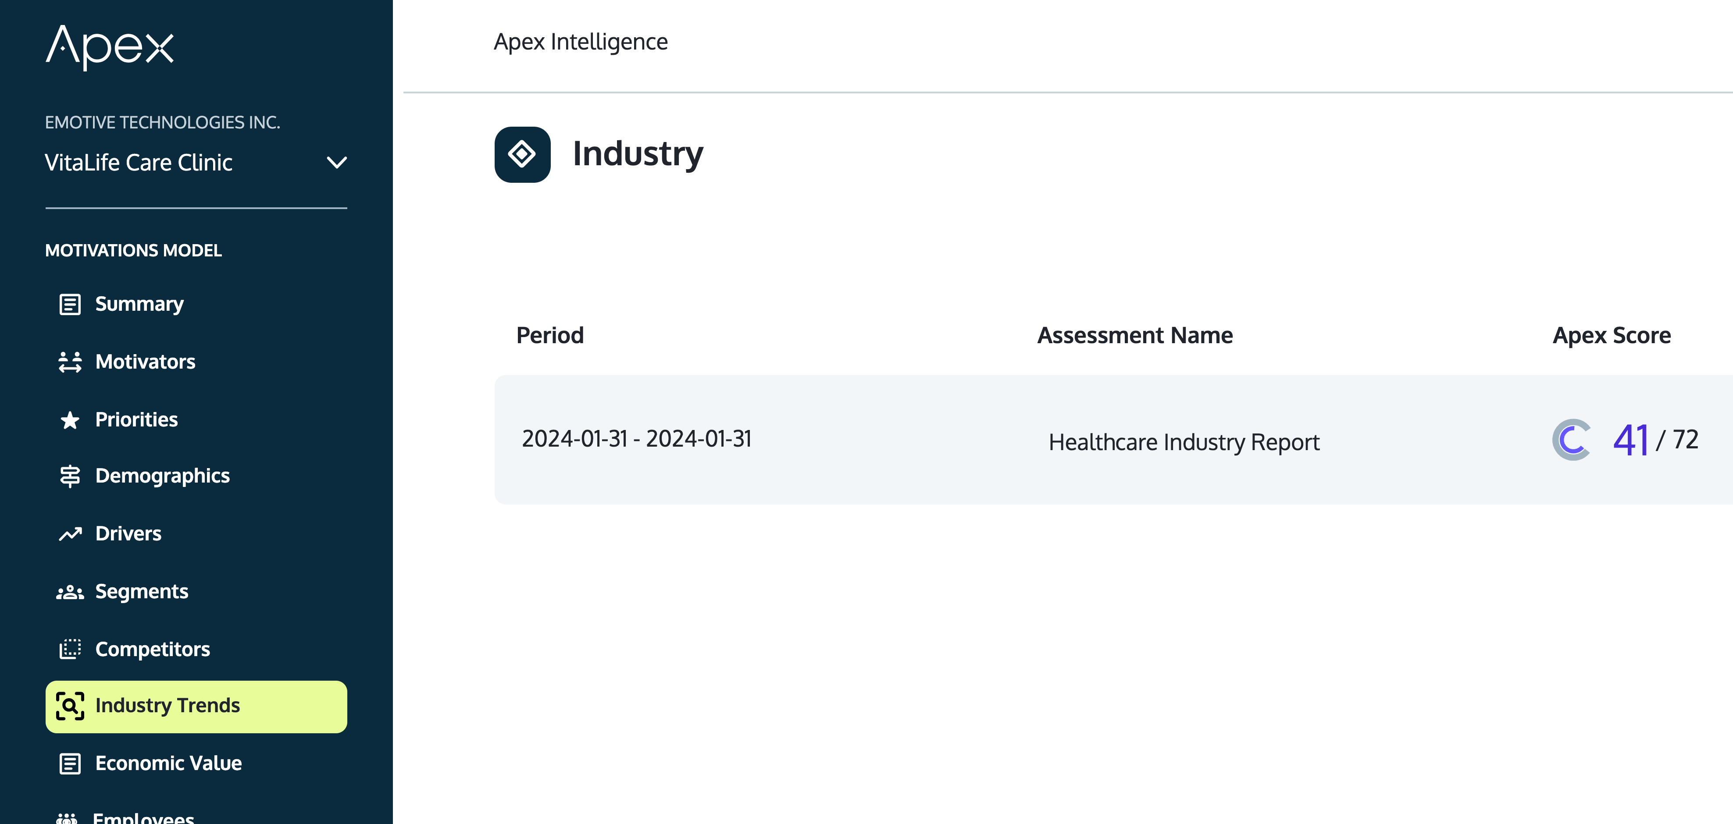This screenshot has height=824, width=1733.
Task: Click the Industry Trends scan-search icon
Action: click(x=70, y=706)
